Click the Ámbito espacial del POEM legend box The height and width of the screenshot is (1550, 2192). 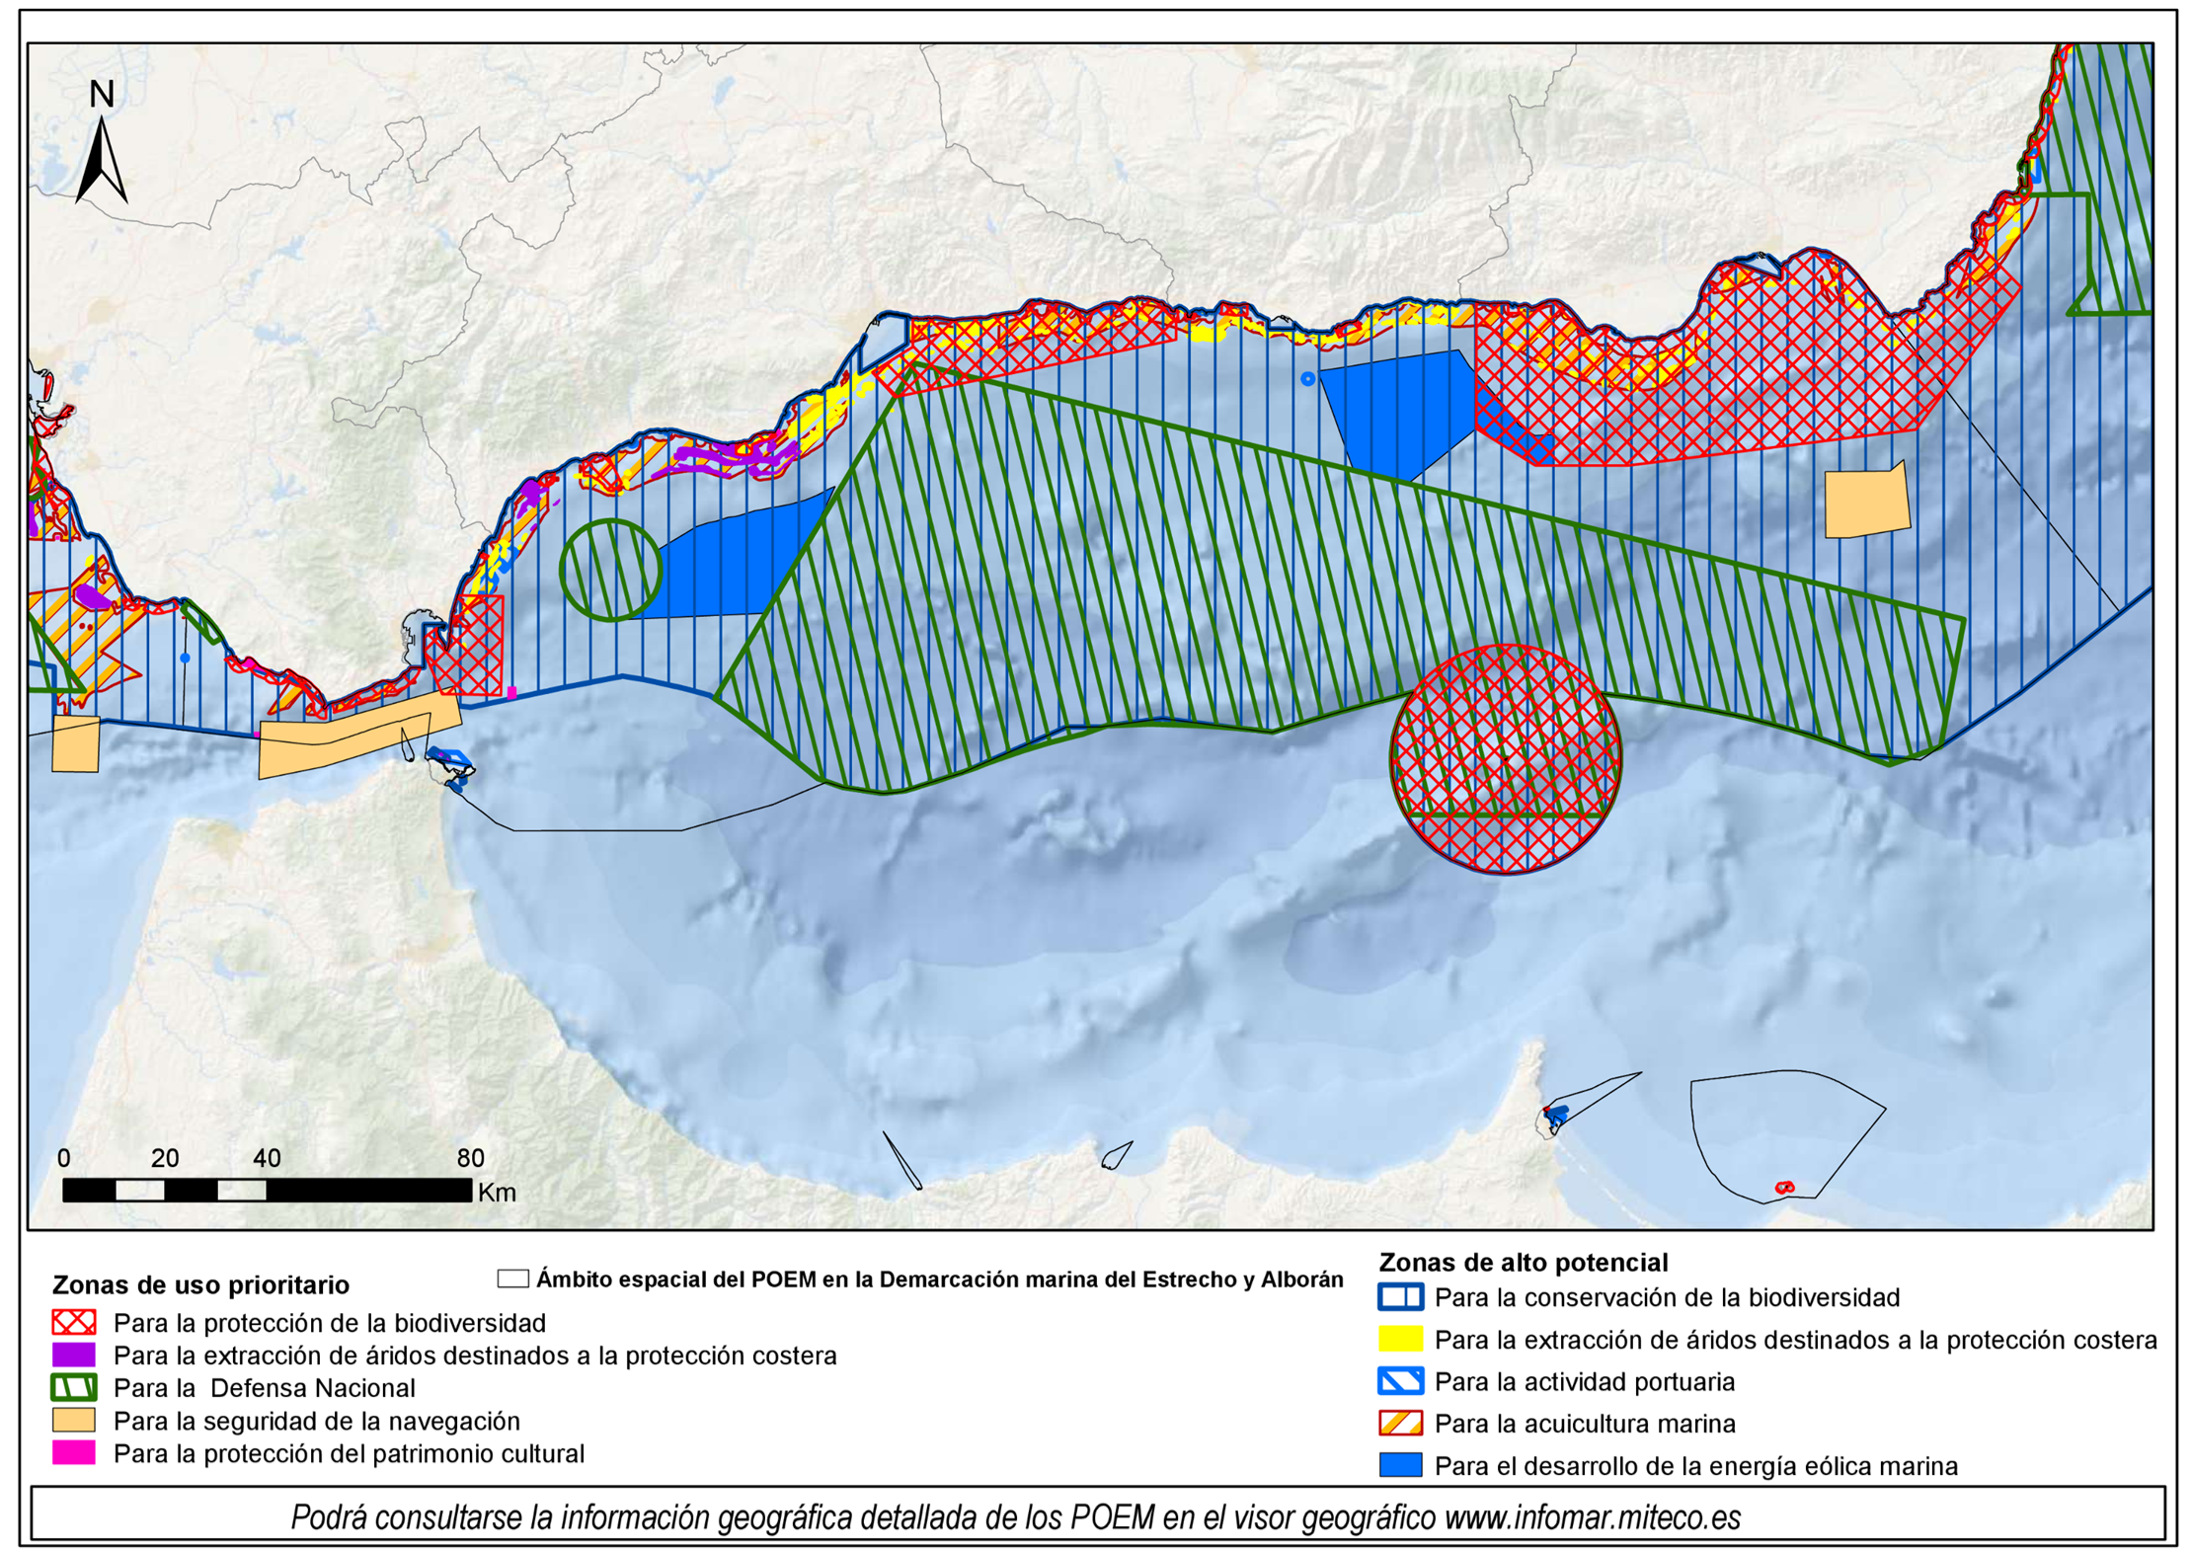point(512,1279)
